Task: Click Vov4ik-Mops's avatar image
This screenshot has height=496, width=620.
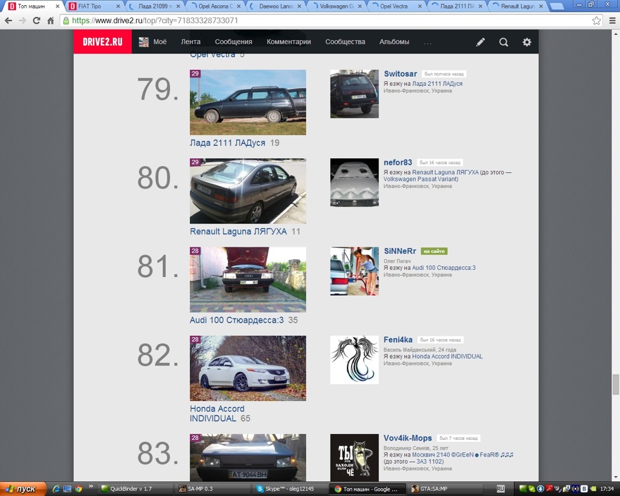Action: pos(355,457)
